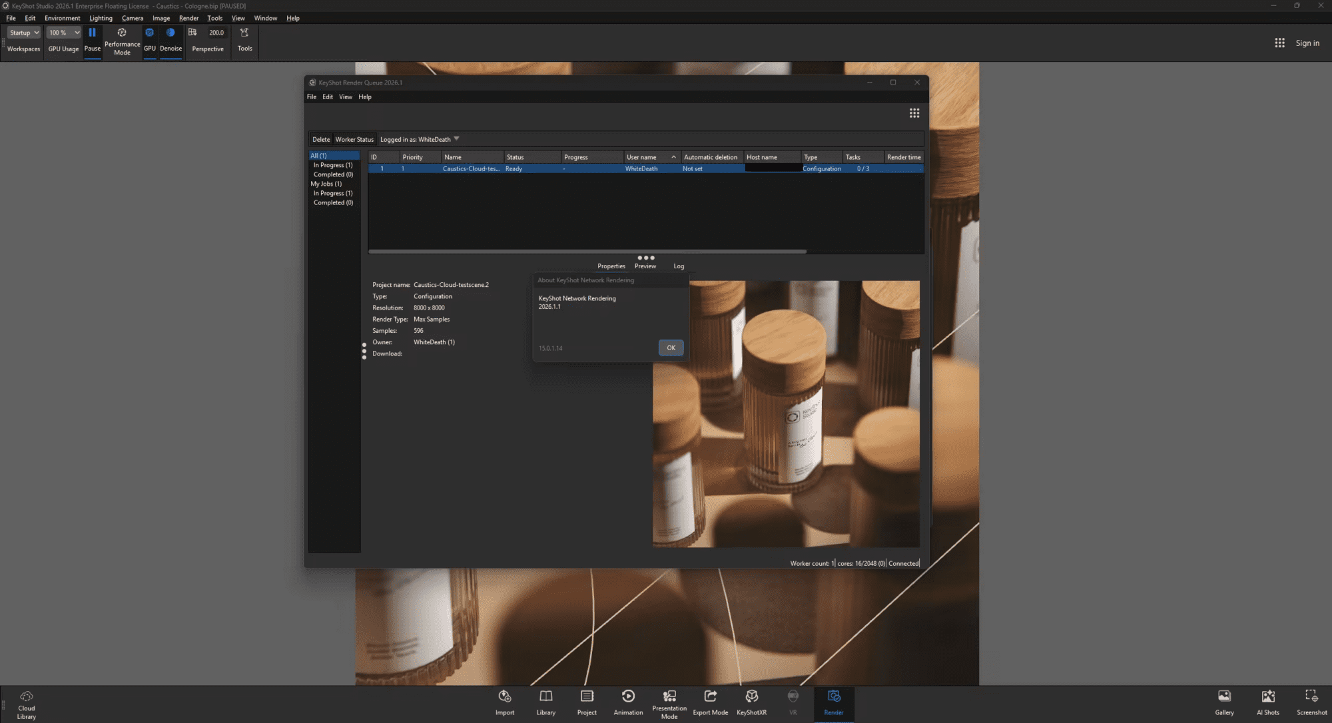This screenshot has height=723, width=1332.
Task: Open the Performance Mode tool
Action: [122, 41]
